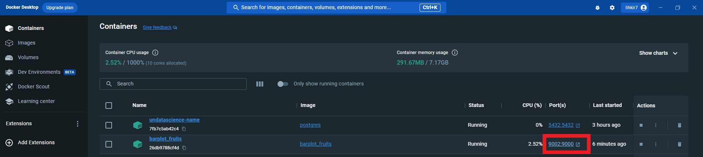Delete the barplot_fruits container
Viewport: 703px width, 157px height.
click(680, 144)
